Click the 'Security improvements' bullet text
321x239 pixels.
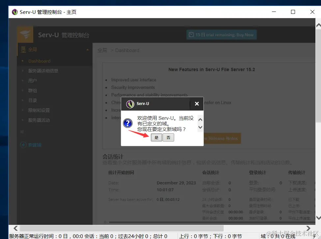coord(133,87)
